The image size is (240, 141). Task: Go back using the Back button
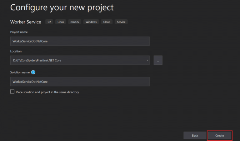coord(195,135)
